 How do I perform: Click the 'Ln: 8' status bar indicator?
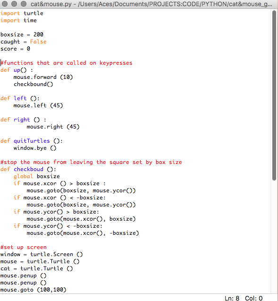click(232, 298)
